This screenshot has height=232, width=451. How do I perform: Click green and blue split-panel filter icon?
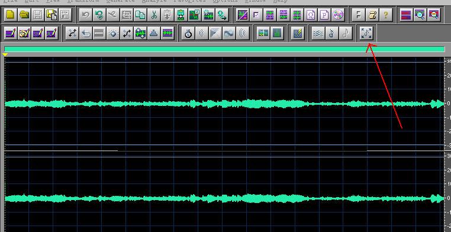pyautogui.click(x=263, y=34)
